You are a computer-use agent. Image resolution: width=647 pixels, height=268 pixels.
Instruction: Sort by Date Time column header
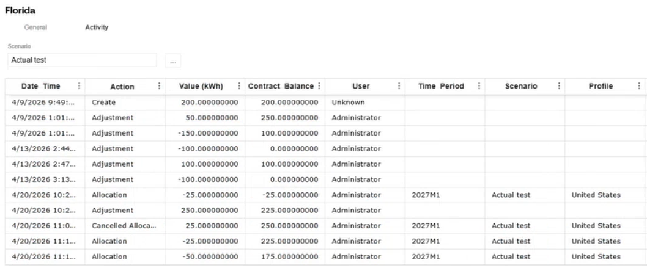click(40, 86)
